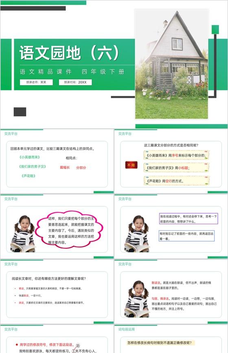Click the paragraph starting with 勾画、摘录法

(184, 304)
